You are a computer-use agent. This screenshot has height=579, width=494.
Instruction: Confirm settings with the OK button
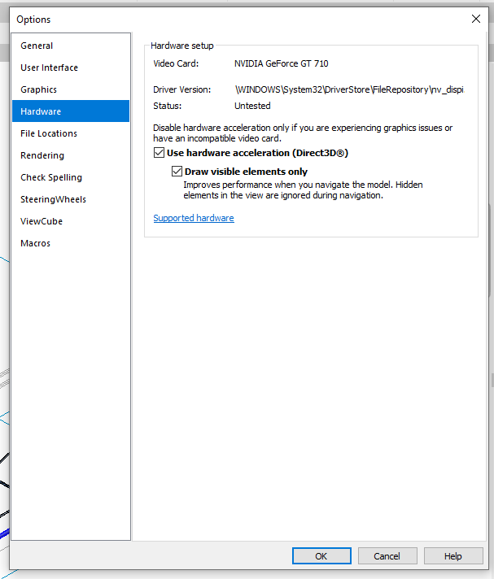pyautogui.click(x=321, y=555)
